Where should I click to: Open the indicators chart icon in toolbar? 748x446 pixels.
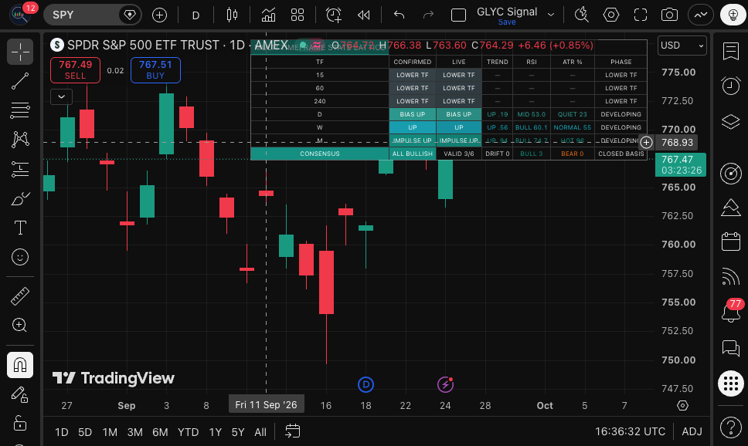tap(268, 15)
